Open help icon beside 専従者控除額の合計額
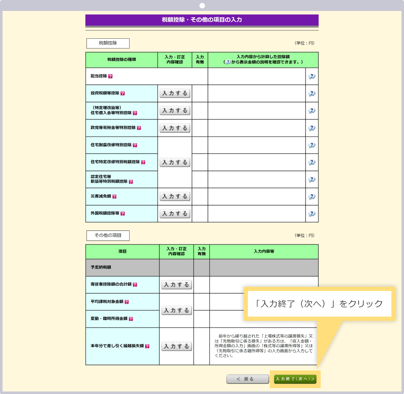Screen dimensions: 404x394 point(135,285)
